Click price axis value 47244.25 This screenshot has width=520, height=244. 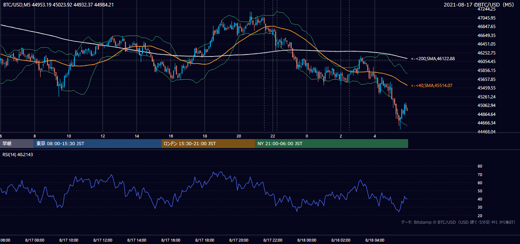486,9
